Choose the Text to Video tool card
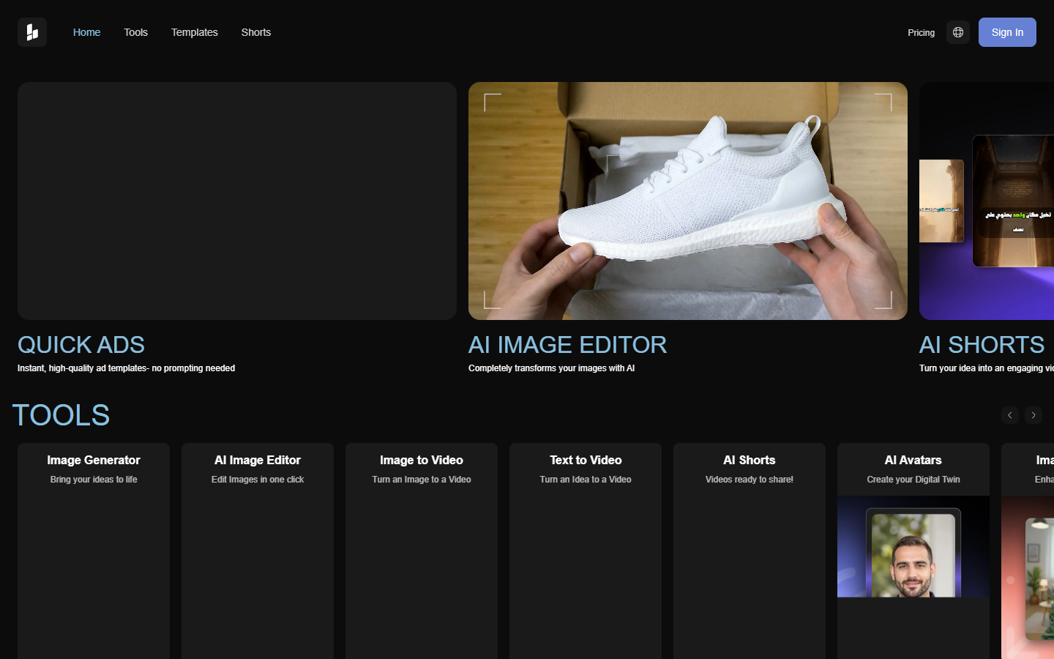Image resolution: width=1054 pixels, height=659 pixels. click(586, 551)
